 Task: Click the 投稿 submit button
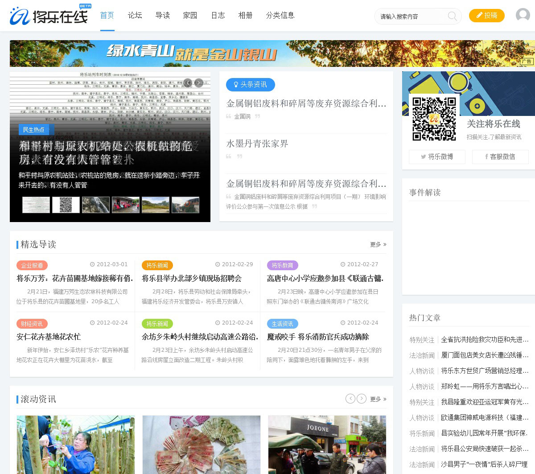(x=487, y=15)
